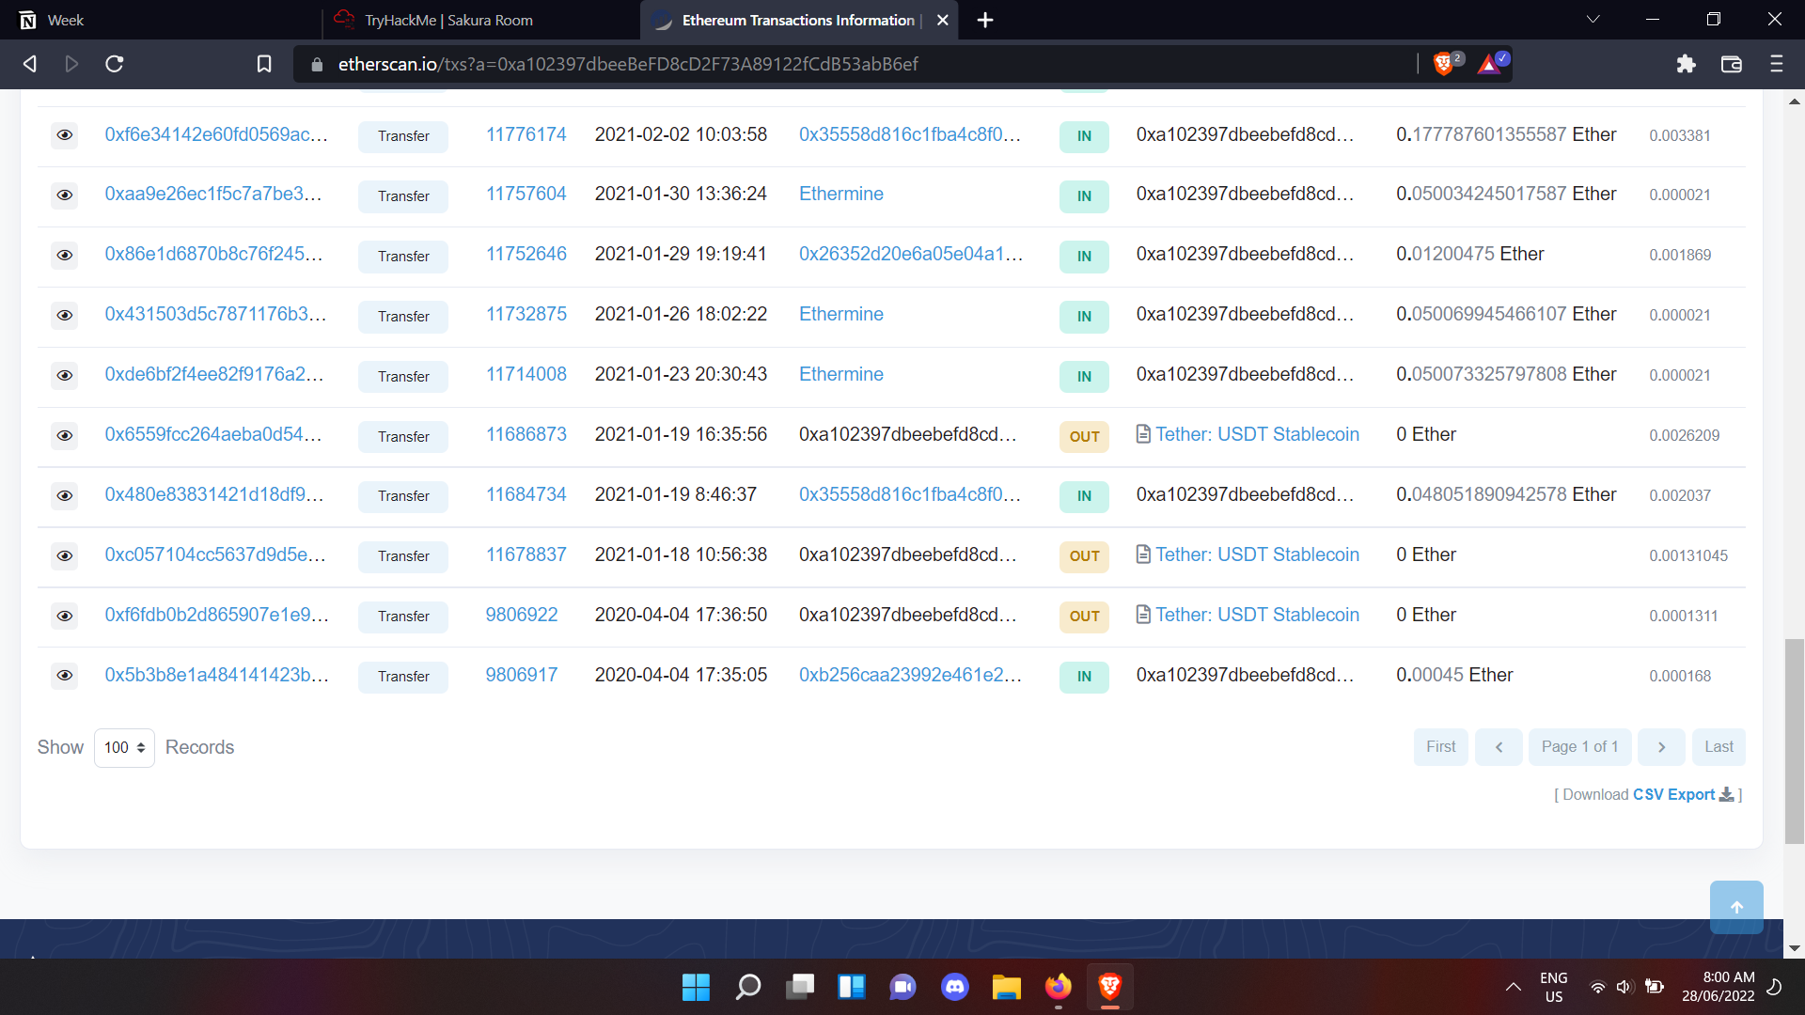Open block 11776174 link

[x=526, y=134]
